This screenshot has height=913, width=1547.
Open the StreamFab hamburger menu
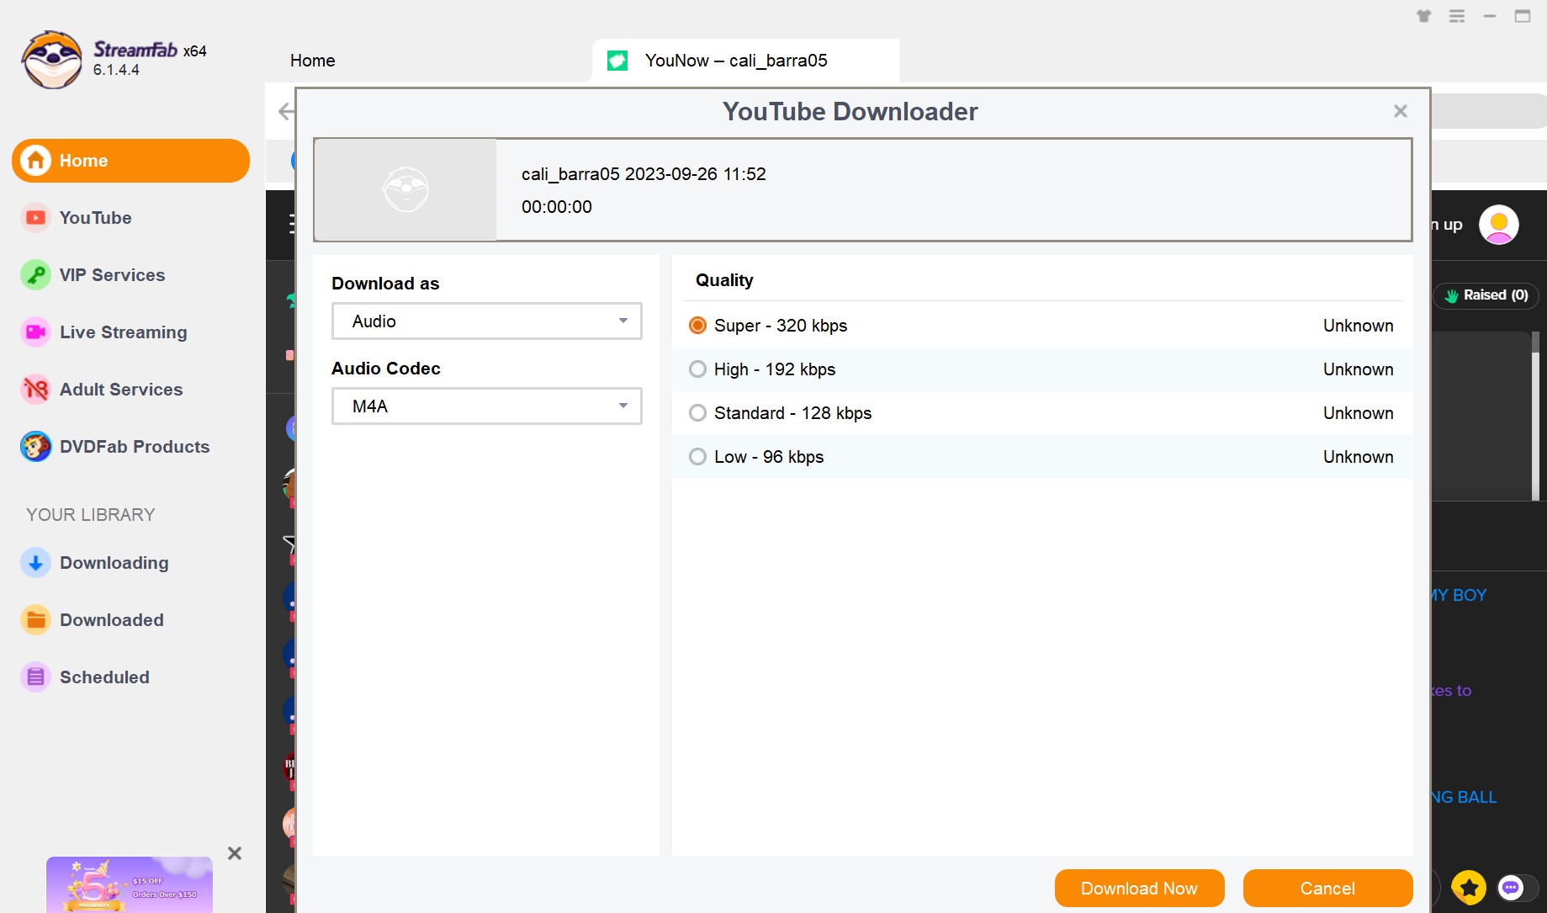[x=1457, y=16]
